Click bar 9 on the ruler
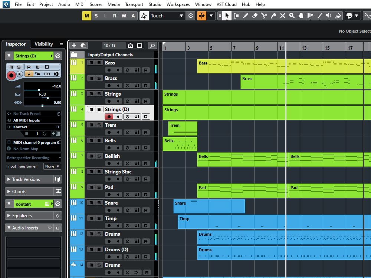This screenshot has width=371, height=278. pos(257,47)
